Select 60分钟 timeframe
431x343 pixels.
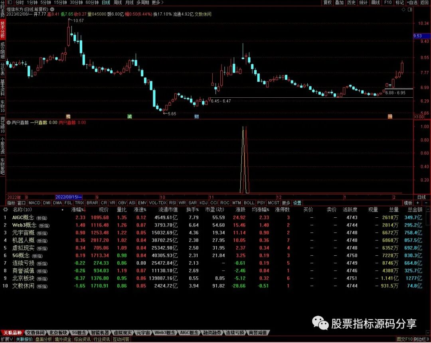92,2
